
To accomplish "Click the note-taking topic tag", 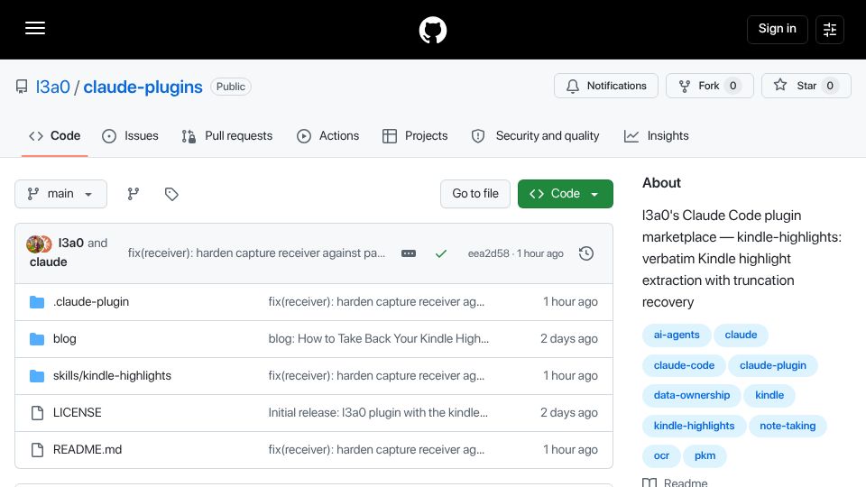I will click(788, 427).
